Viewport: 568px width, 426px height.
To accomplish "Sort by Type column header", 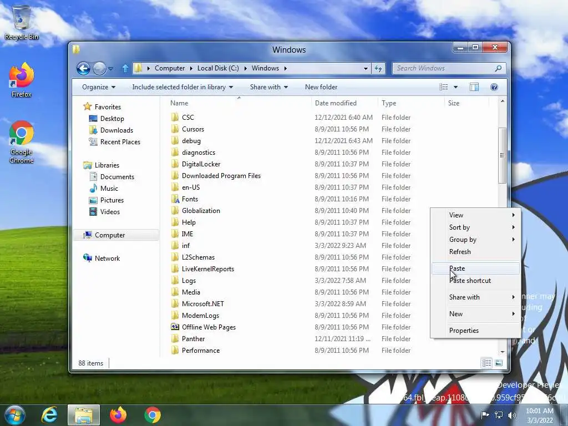I will (411, 103).
